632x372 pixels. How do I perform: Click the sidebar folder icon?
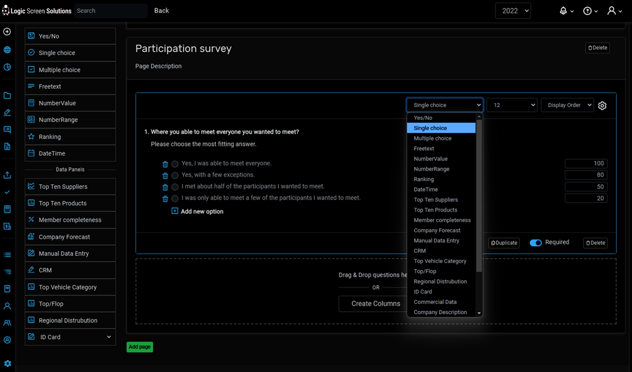click(7, 96)
